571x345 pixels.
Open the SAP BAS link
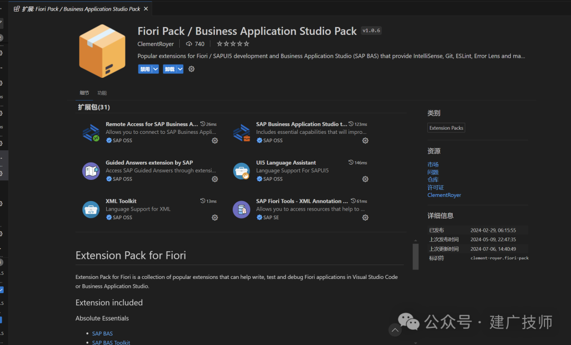[103, 333]
